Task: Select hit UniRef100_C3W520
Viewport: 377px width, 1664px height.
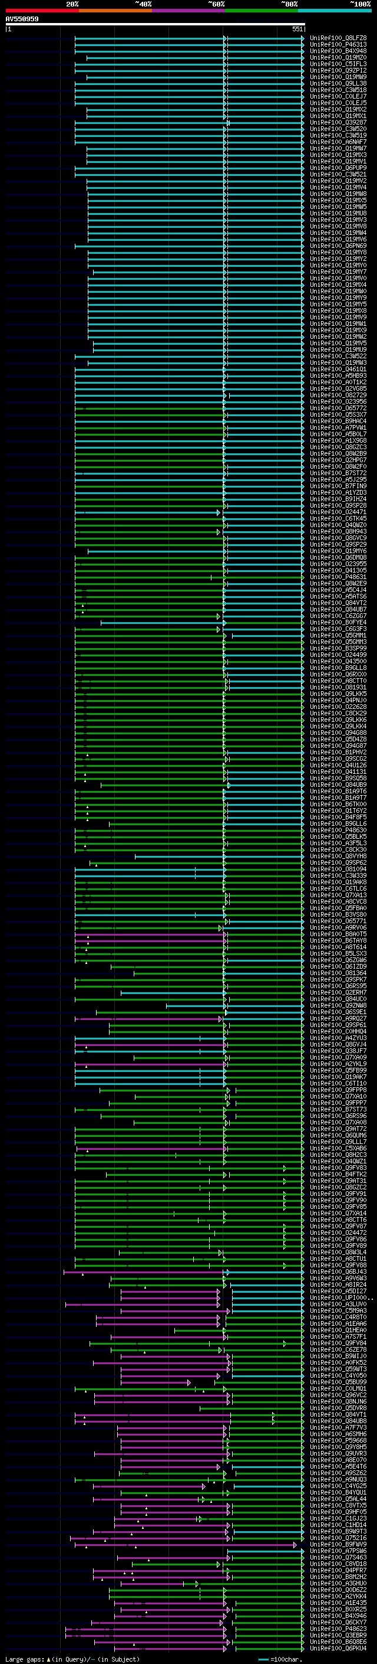Action: tap(338, 129)
